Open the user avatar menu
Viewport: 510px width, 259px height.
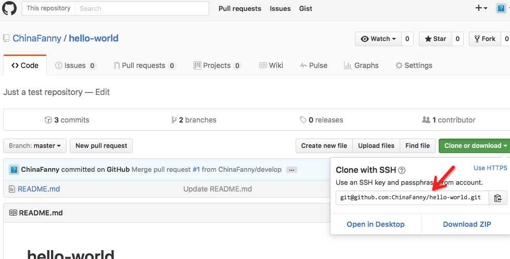click(x=502, y=8)
